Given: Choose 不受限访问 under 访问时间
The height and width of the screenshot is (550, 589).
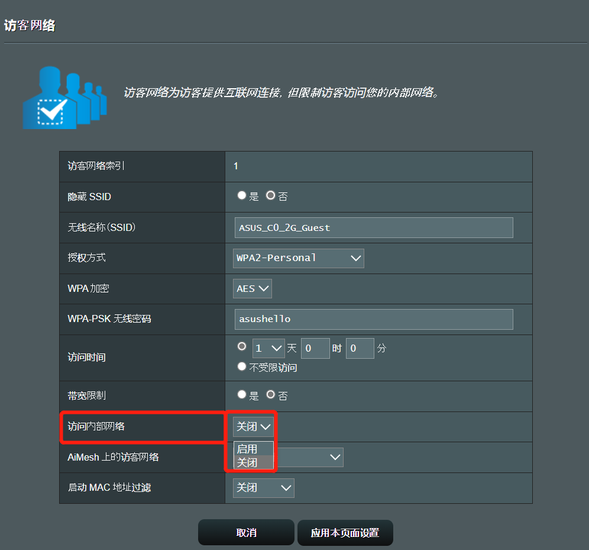Looking at the screenshot, I should click(241, 366).
